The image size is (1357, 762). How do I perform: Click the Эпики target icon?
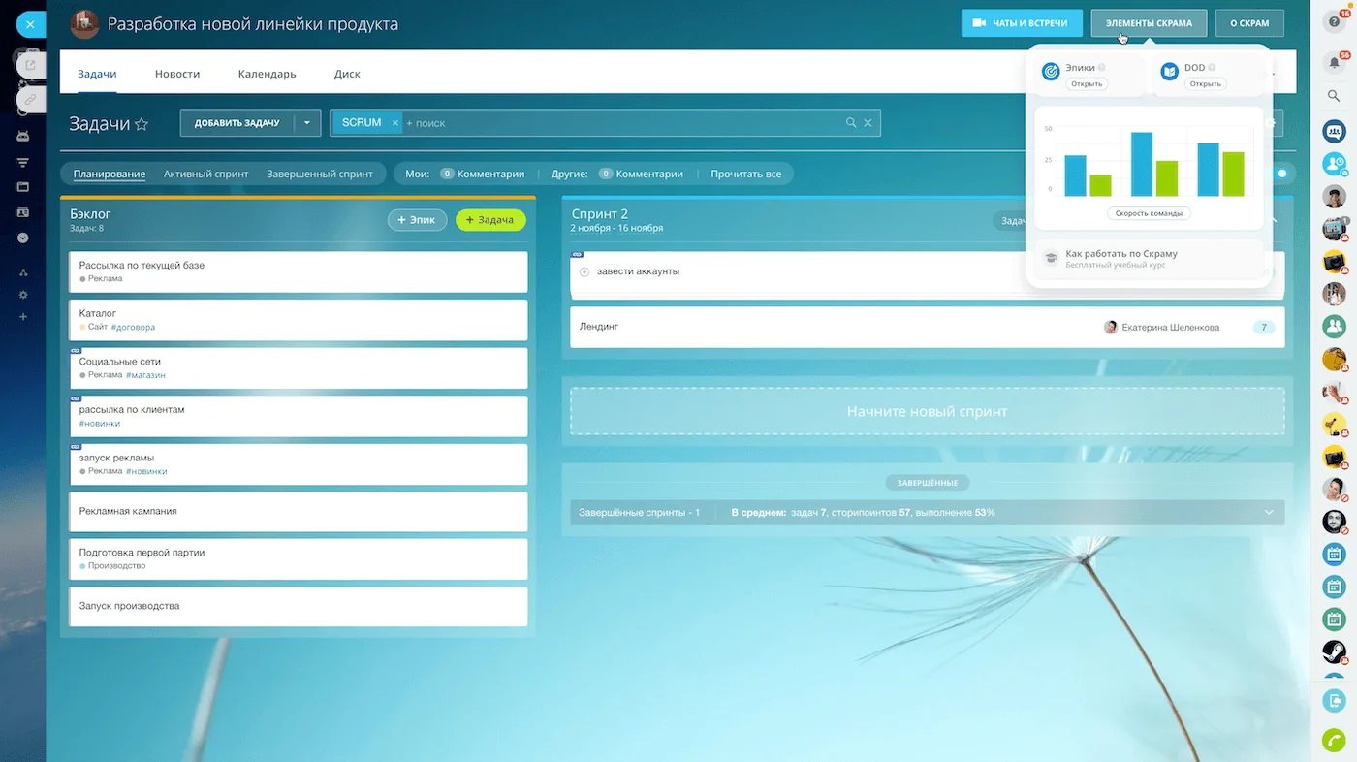[x=1050, y=72]
